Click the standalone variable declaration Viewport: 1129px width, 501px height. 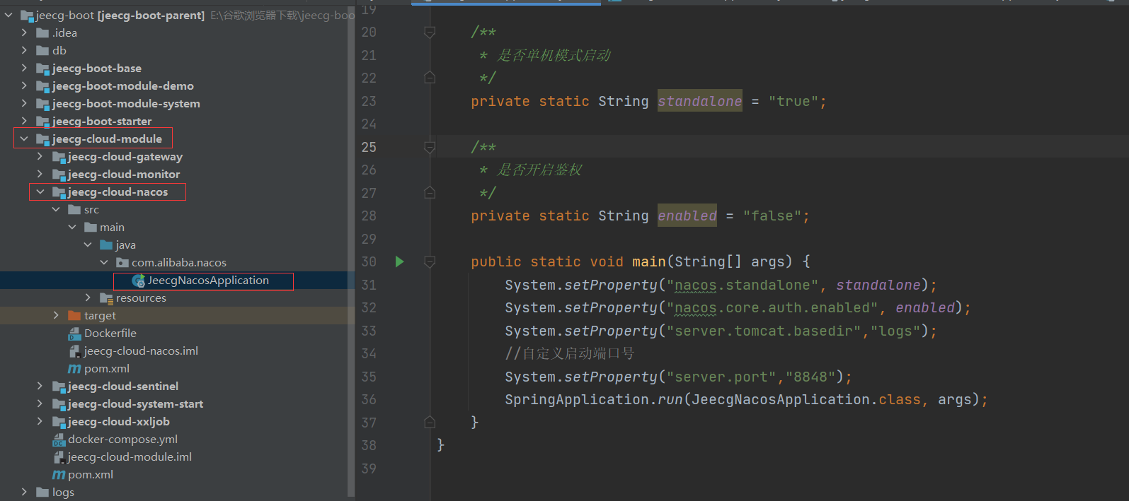700,101
